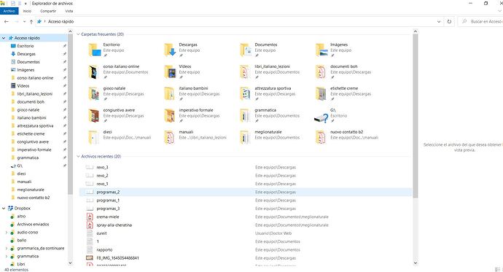Viewport: 503px width, 272px height.
Task: Select Descargas in the navigation pane
Action: click(x=26, y=54)
